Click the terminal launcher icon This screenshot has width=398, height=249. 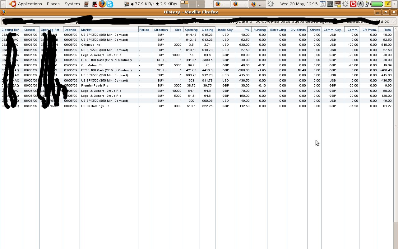pyautogui.click(x=330, y=4)
